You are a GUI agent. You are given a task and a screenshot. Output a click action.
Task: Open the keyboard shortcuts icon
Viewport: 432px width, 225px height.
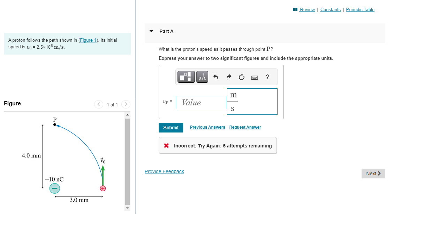point(254,77)
